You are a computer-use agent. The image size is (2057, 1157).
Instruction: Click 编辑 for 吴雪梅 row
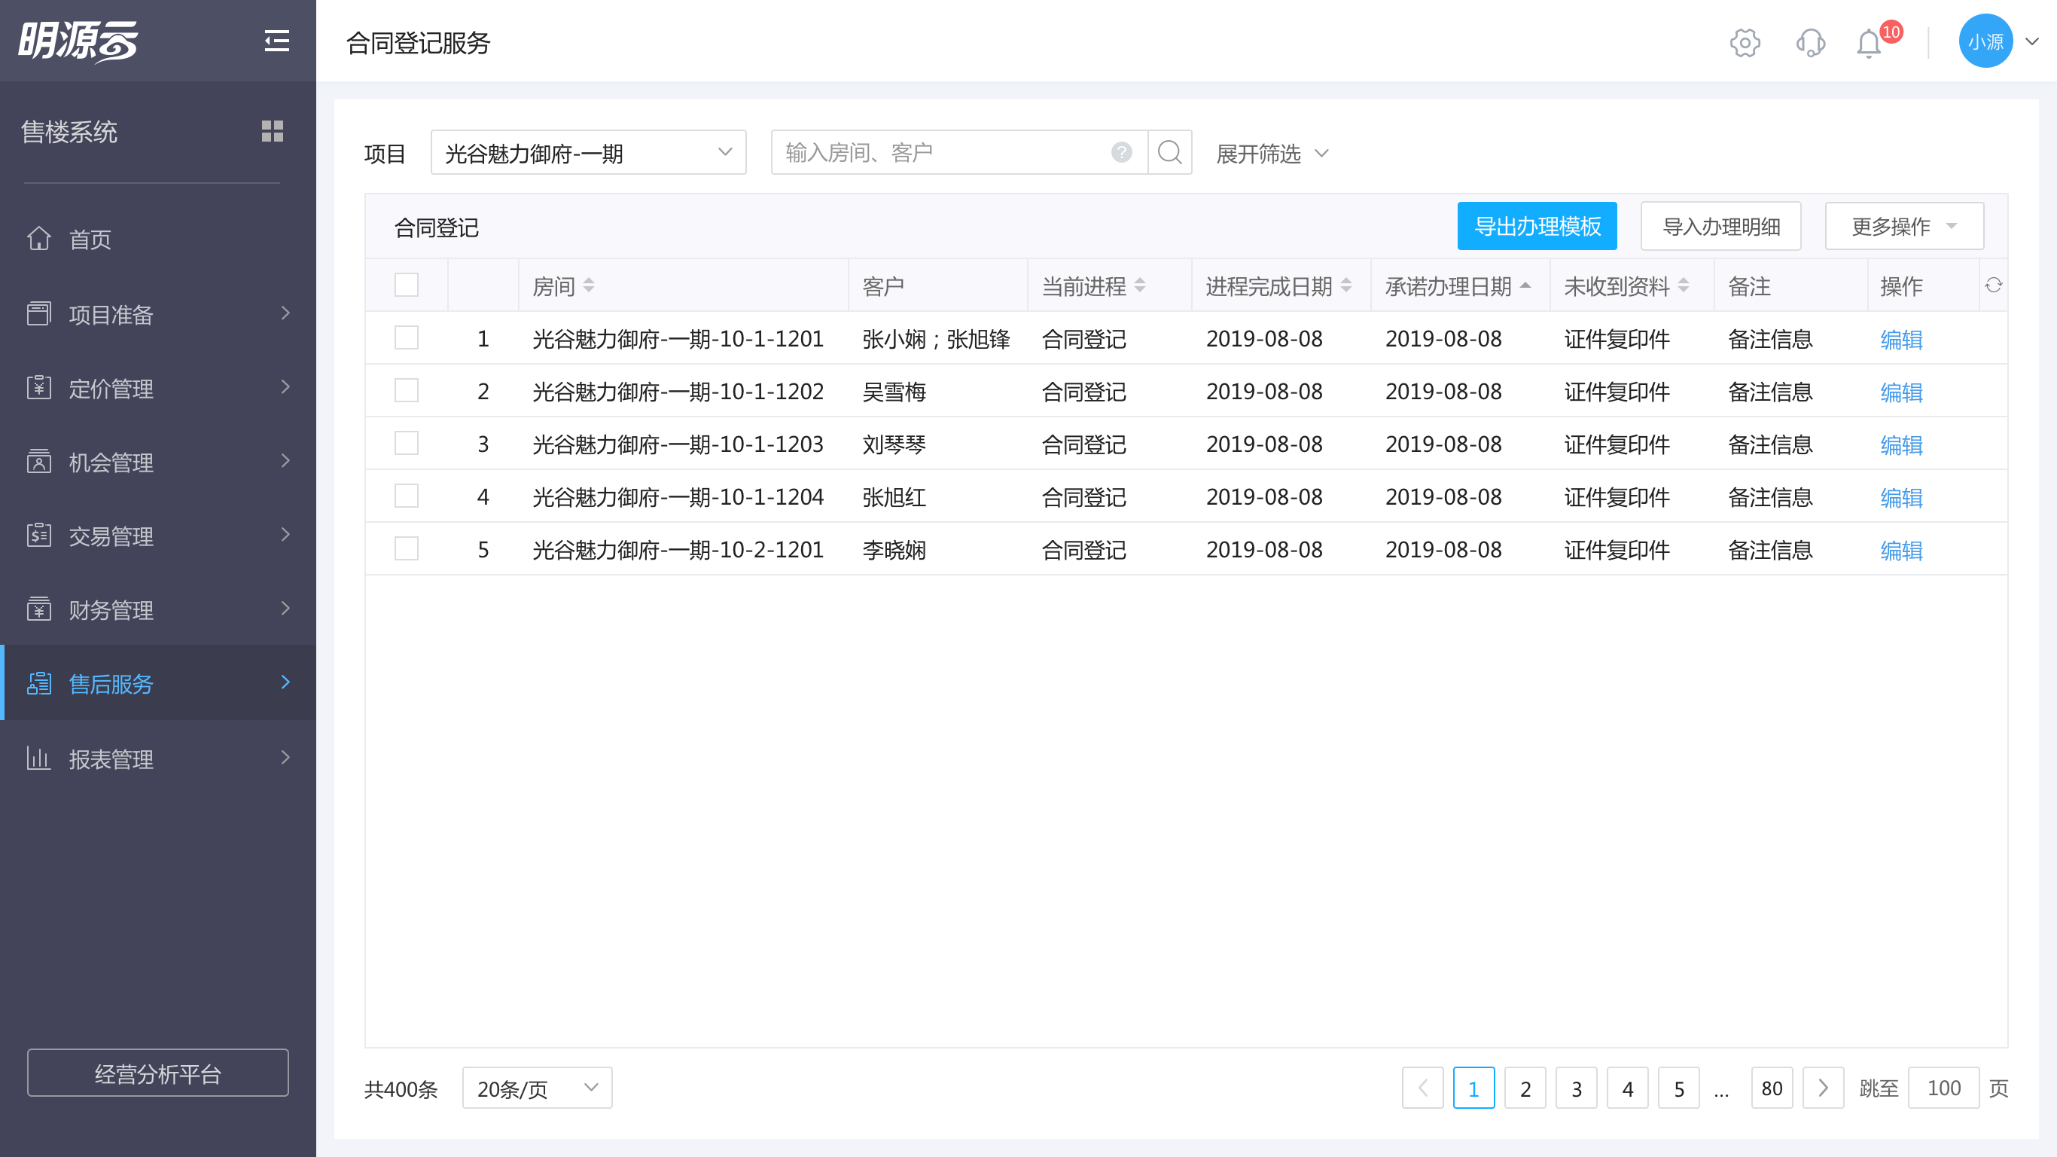point(1900,392)
